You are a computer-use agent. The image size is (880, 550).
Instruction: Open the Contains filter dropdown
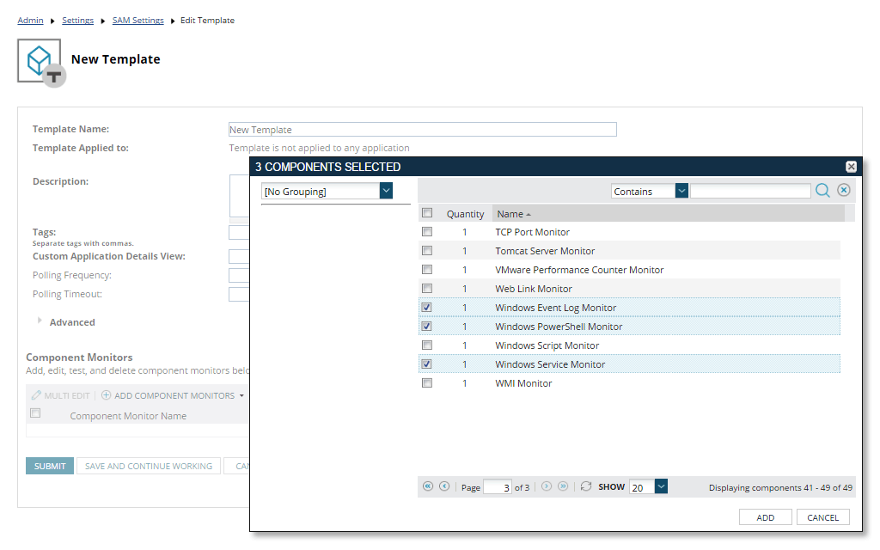pyautogui.click(x=681, y=190)
